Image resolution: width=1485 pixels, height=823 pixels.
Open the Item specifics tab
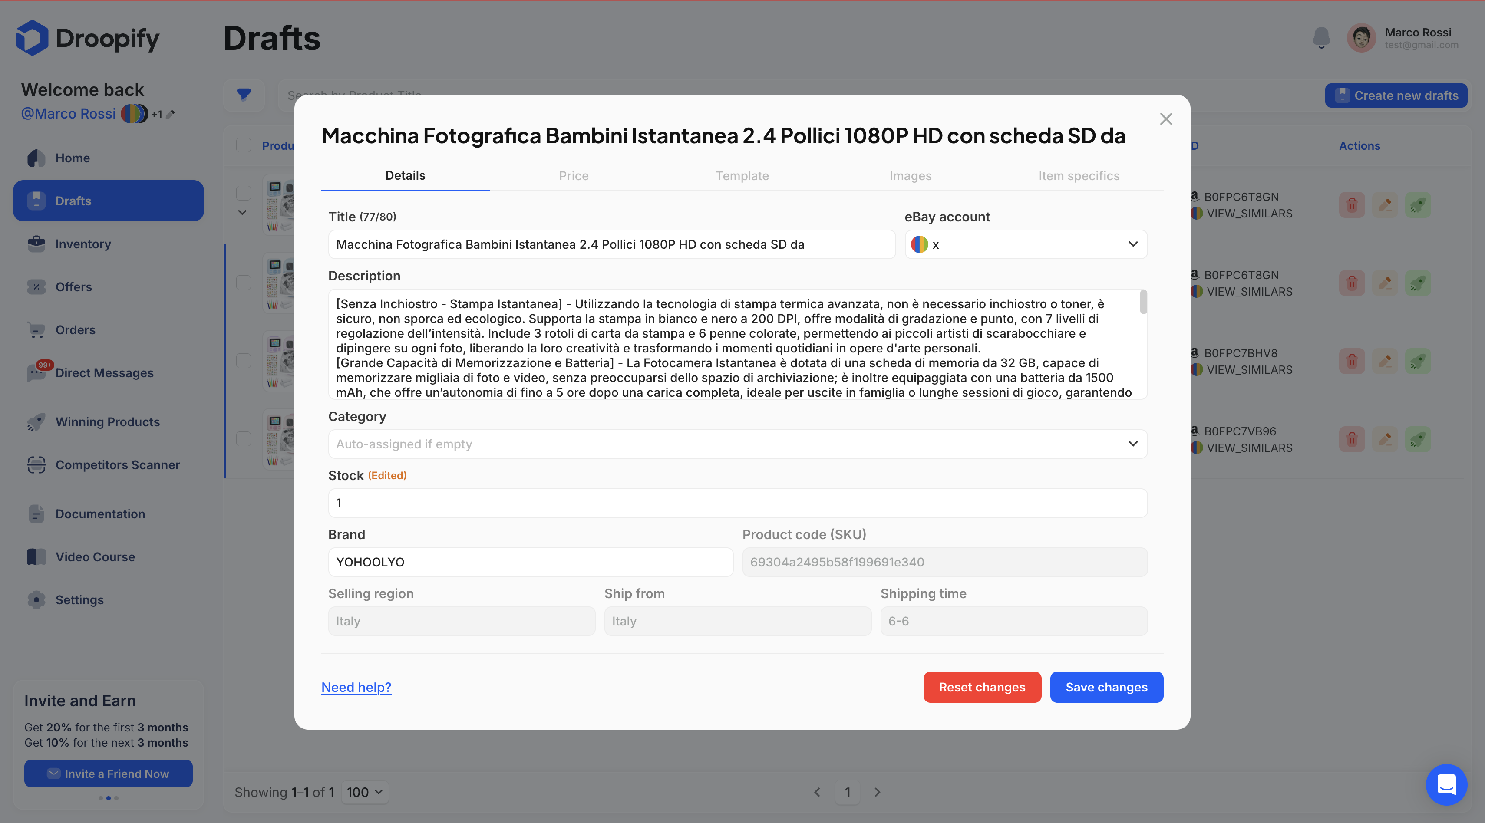1079,176
